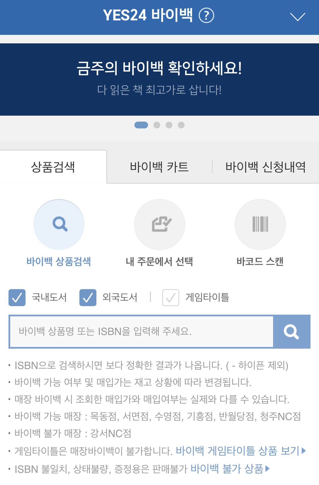This screenshot has width=319, height=485.
Task: Click the 내 주문에서 선택 label
Action: (159, 261)
